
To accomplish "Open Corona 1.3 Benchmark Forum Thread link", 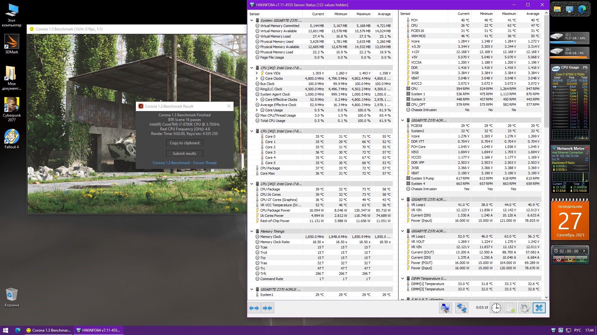I will tap(184, 163).
